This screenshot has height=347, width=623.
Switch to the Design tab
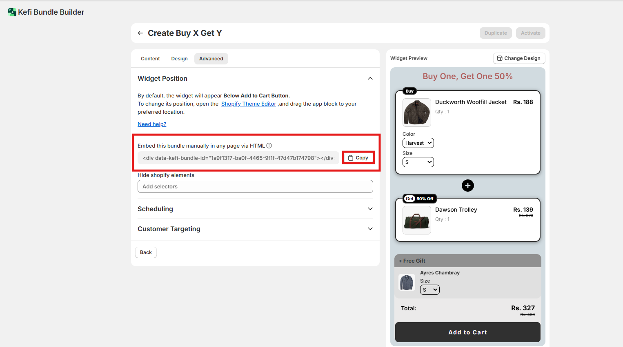pyautogui.click(x=179, y=59)
